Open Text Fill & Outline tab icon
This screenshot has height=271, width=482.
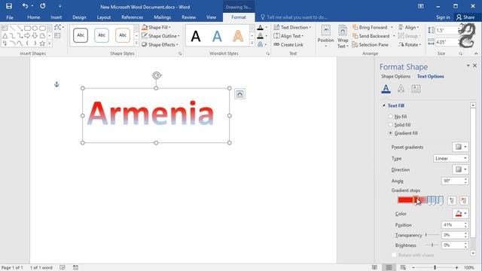pyautogui.click(x=386, y=89)
